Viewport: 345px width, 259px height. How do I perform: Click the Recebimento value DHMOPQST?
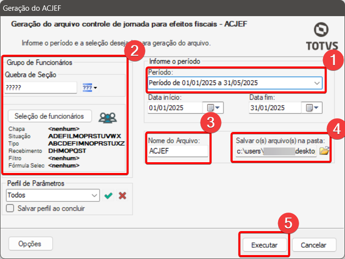tap(67, 151)
